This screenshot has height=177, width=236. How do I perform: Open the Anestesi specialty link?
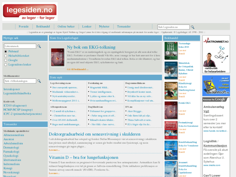tap(8, 139)
